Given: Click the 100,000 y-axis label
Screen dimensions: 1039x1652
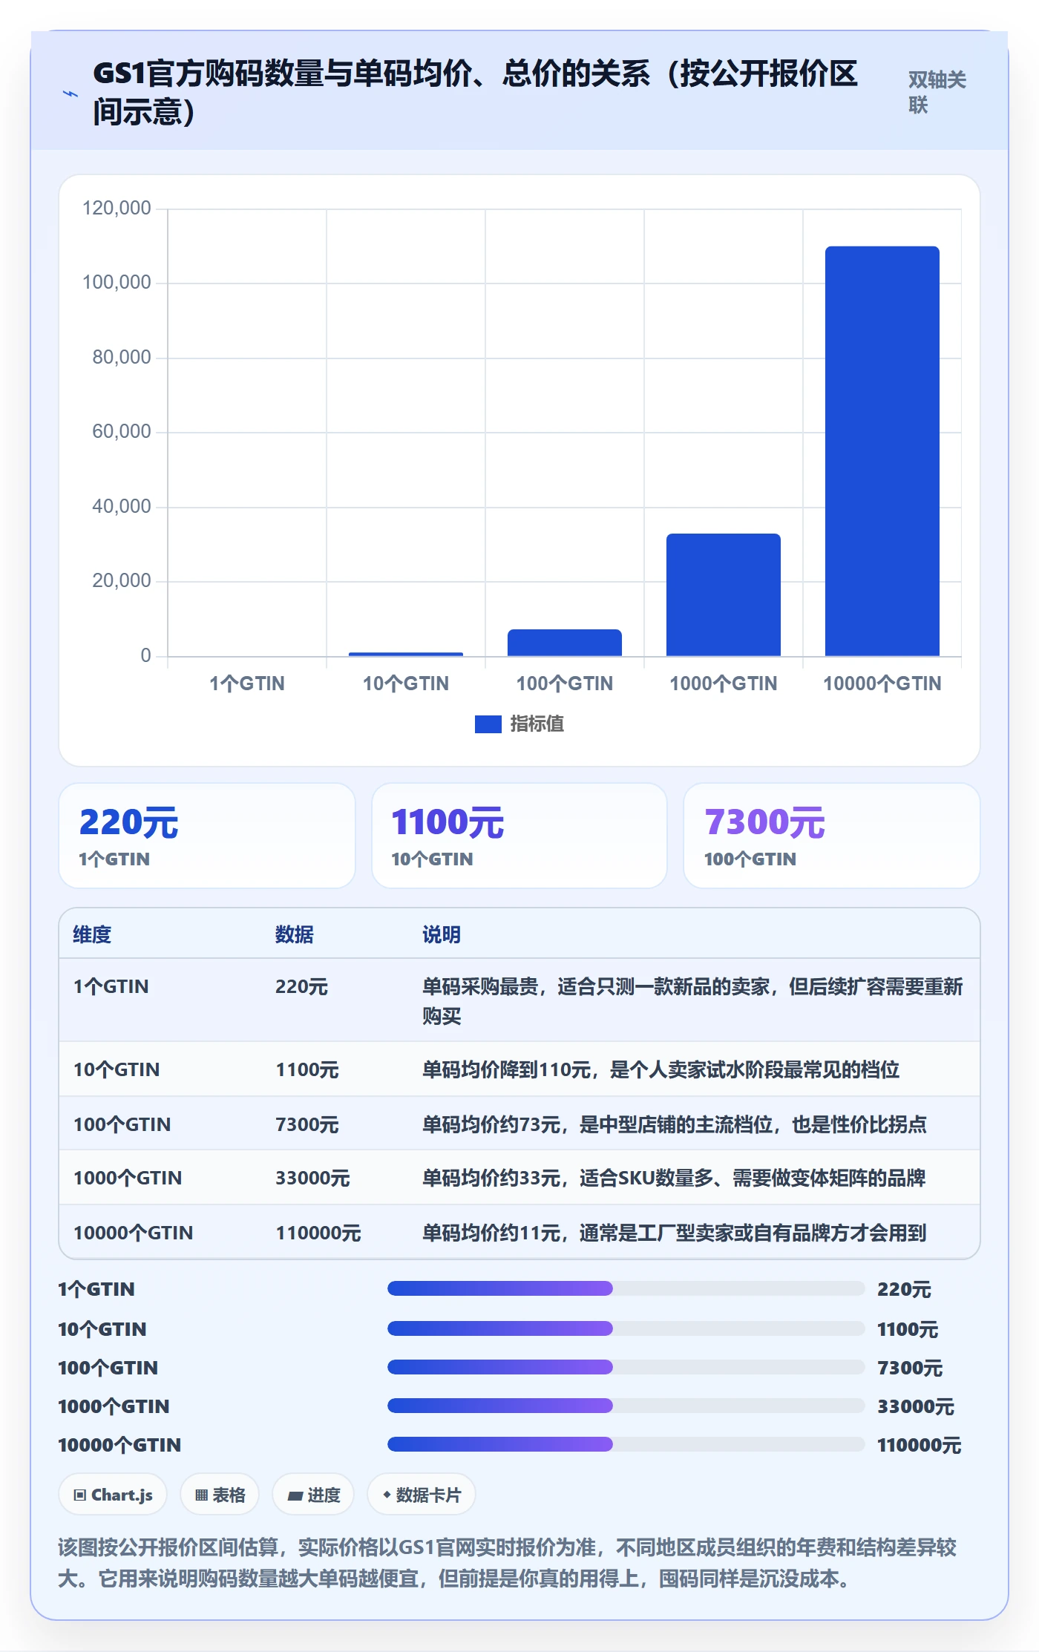Looking at the screenshot, I should point(117,282).
